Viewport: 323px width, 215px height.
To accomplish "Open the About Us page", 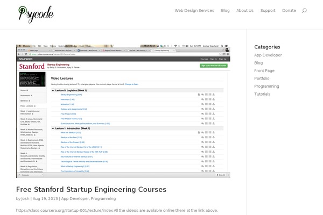I will (x=245, y=11).
